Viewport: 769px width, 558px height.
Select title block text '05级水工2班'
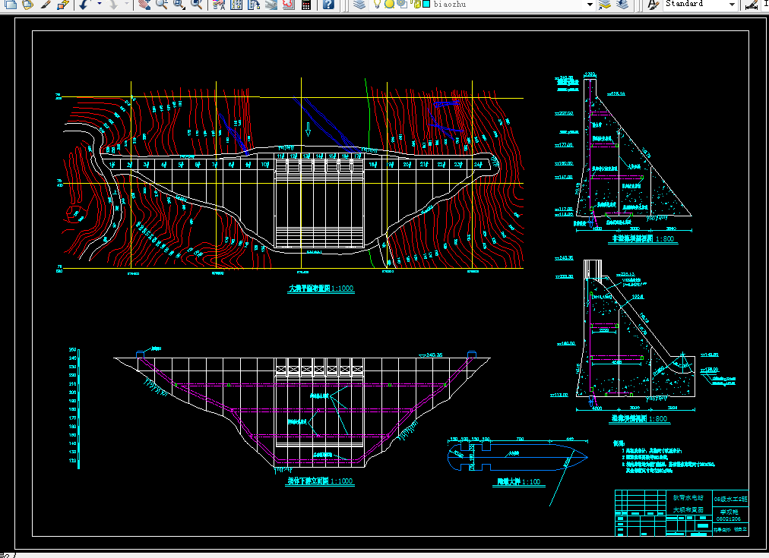pos(731,500)
